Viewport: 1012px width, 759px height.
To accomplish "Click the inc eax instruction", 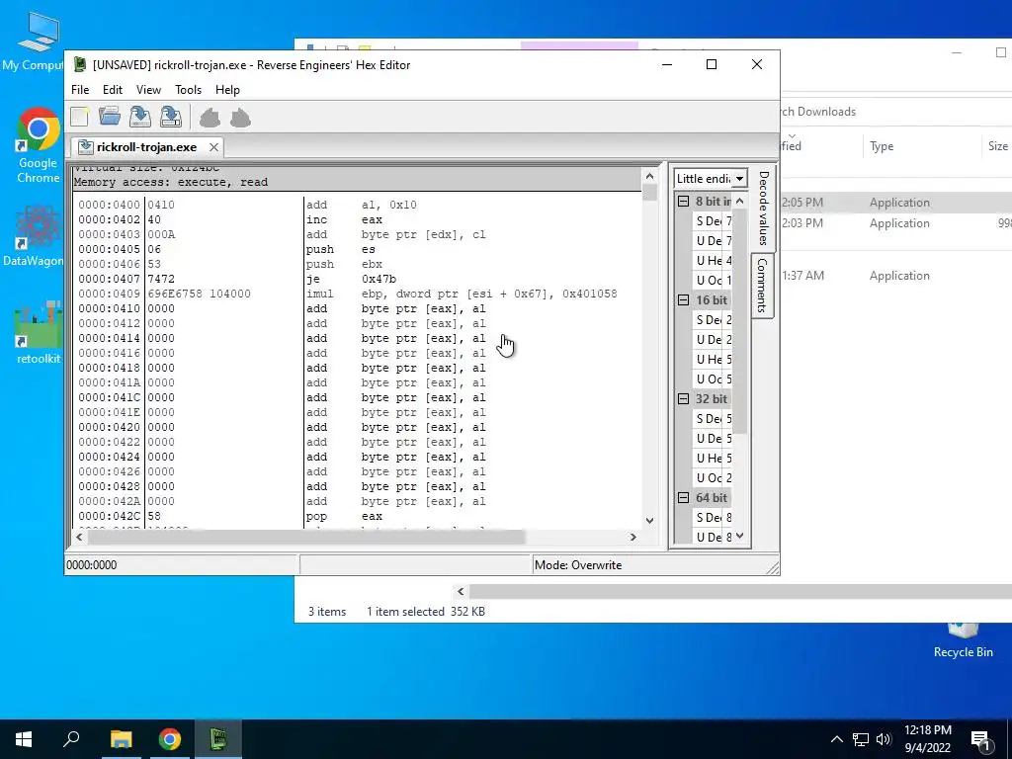I will point(344,219).
